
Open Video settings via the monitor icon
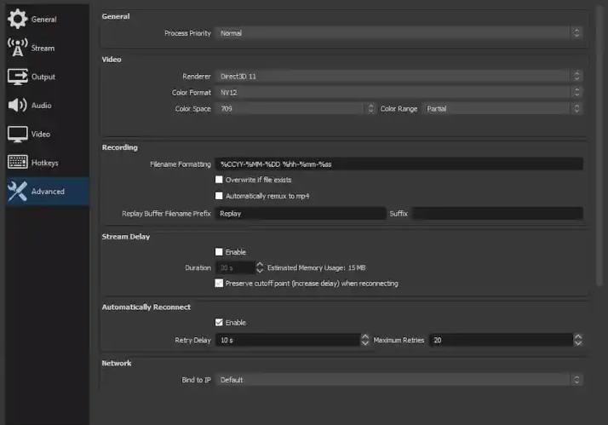pyautogui.click(x=17, y=135)
